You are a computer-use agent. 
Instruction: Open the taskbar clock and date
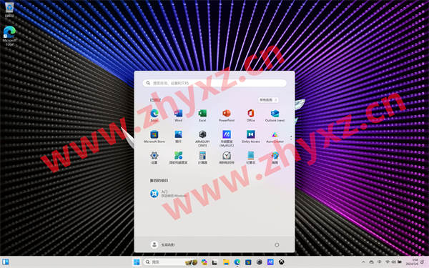point(412,262)
